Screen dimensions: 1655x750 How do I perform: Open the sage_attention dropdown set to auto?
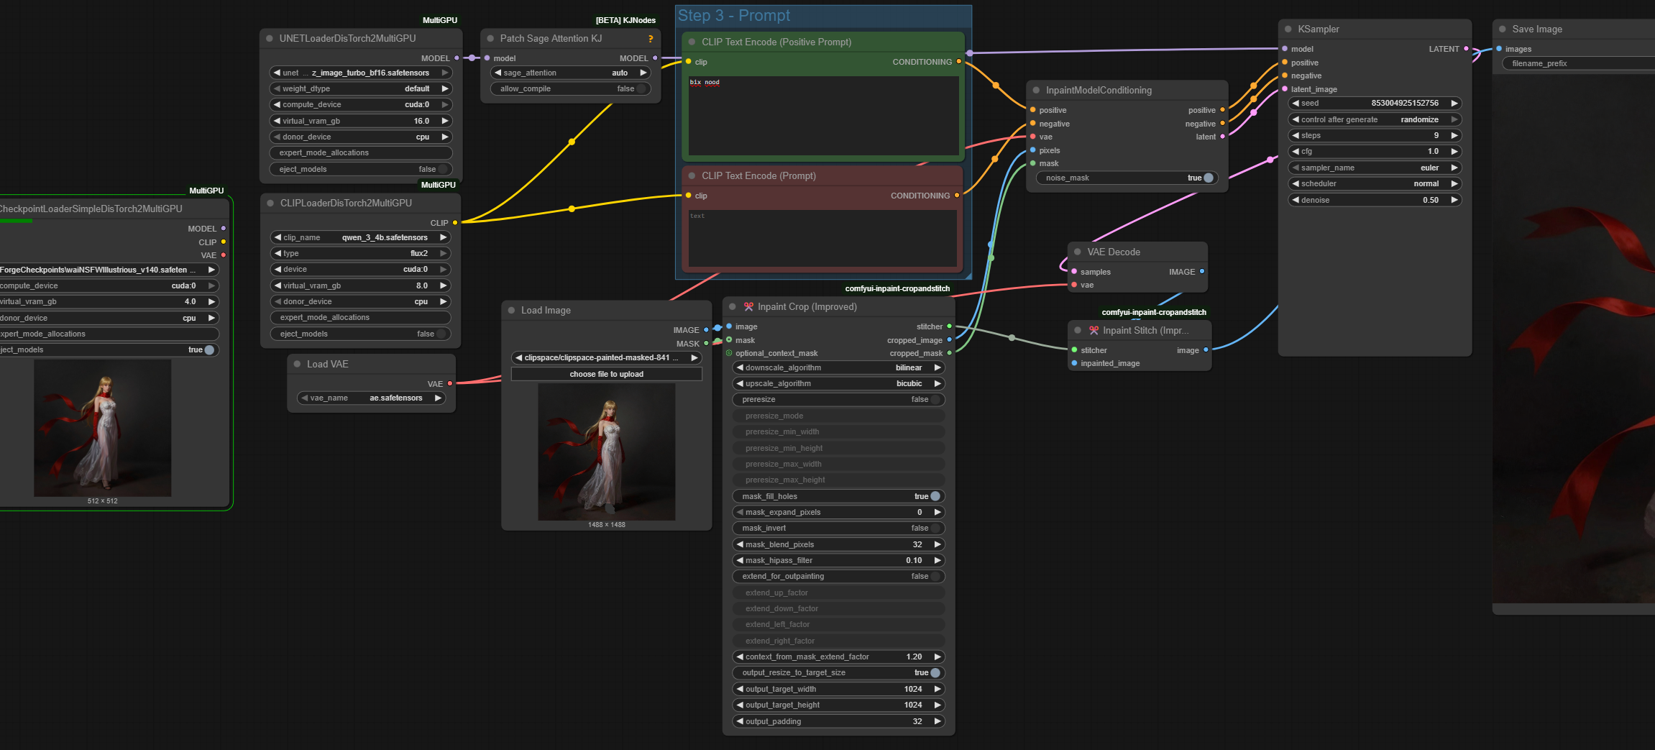click(x=571, y=73)
